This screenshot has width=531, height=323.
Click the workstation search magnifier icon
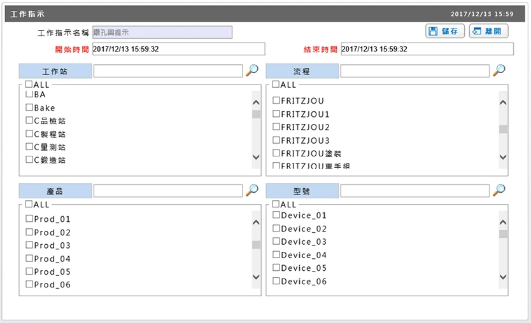pos(252,71)
